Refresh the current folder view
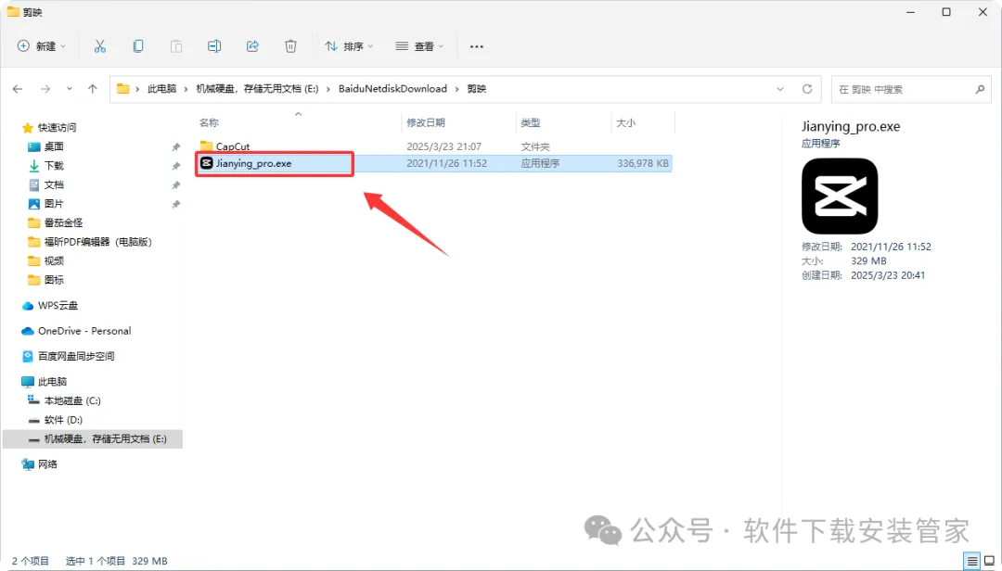Screen dimensions: 1002x571 pos(808,89)
